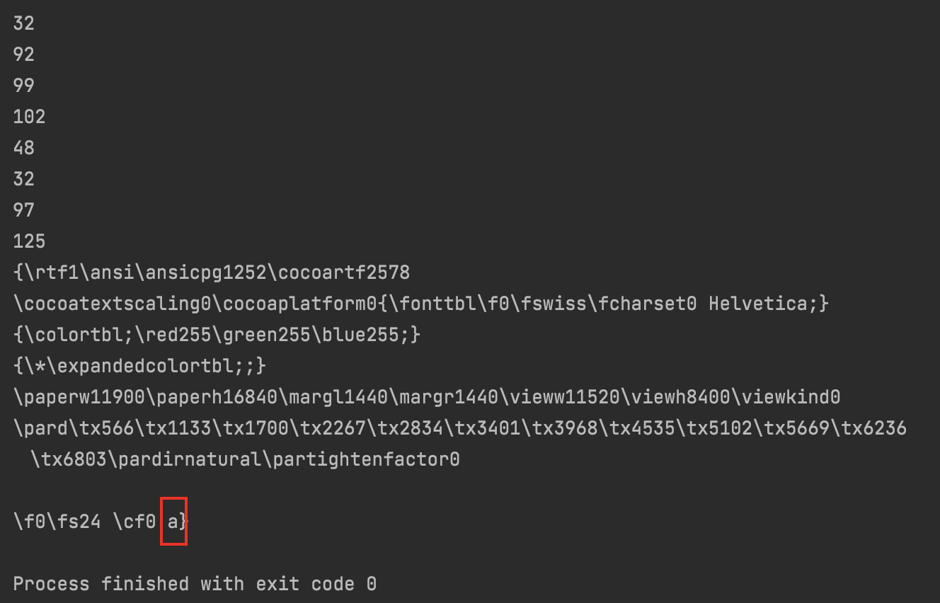
Task: Click the \expandedcolortbl line
Action: [139, 366]
